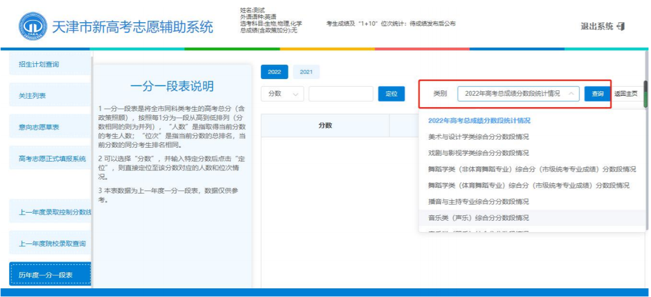Focus the score input field

tap(341, 94)
